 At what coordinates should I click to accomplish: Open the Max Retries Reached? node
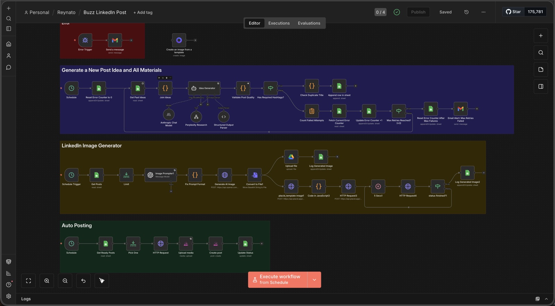pos(399,111)
